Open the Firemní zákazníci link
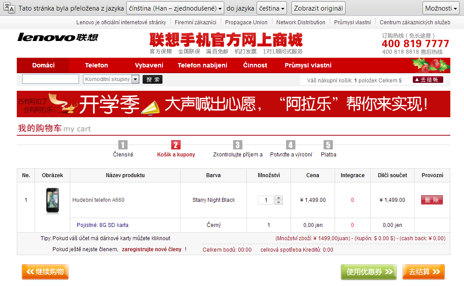 tap(195, 22)
